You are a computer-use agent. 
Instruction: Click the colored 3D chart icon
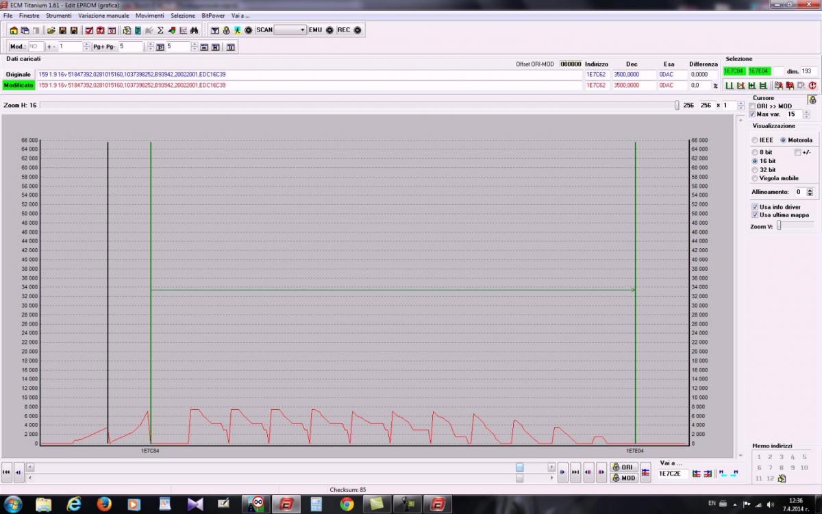[171, 30]
